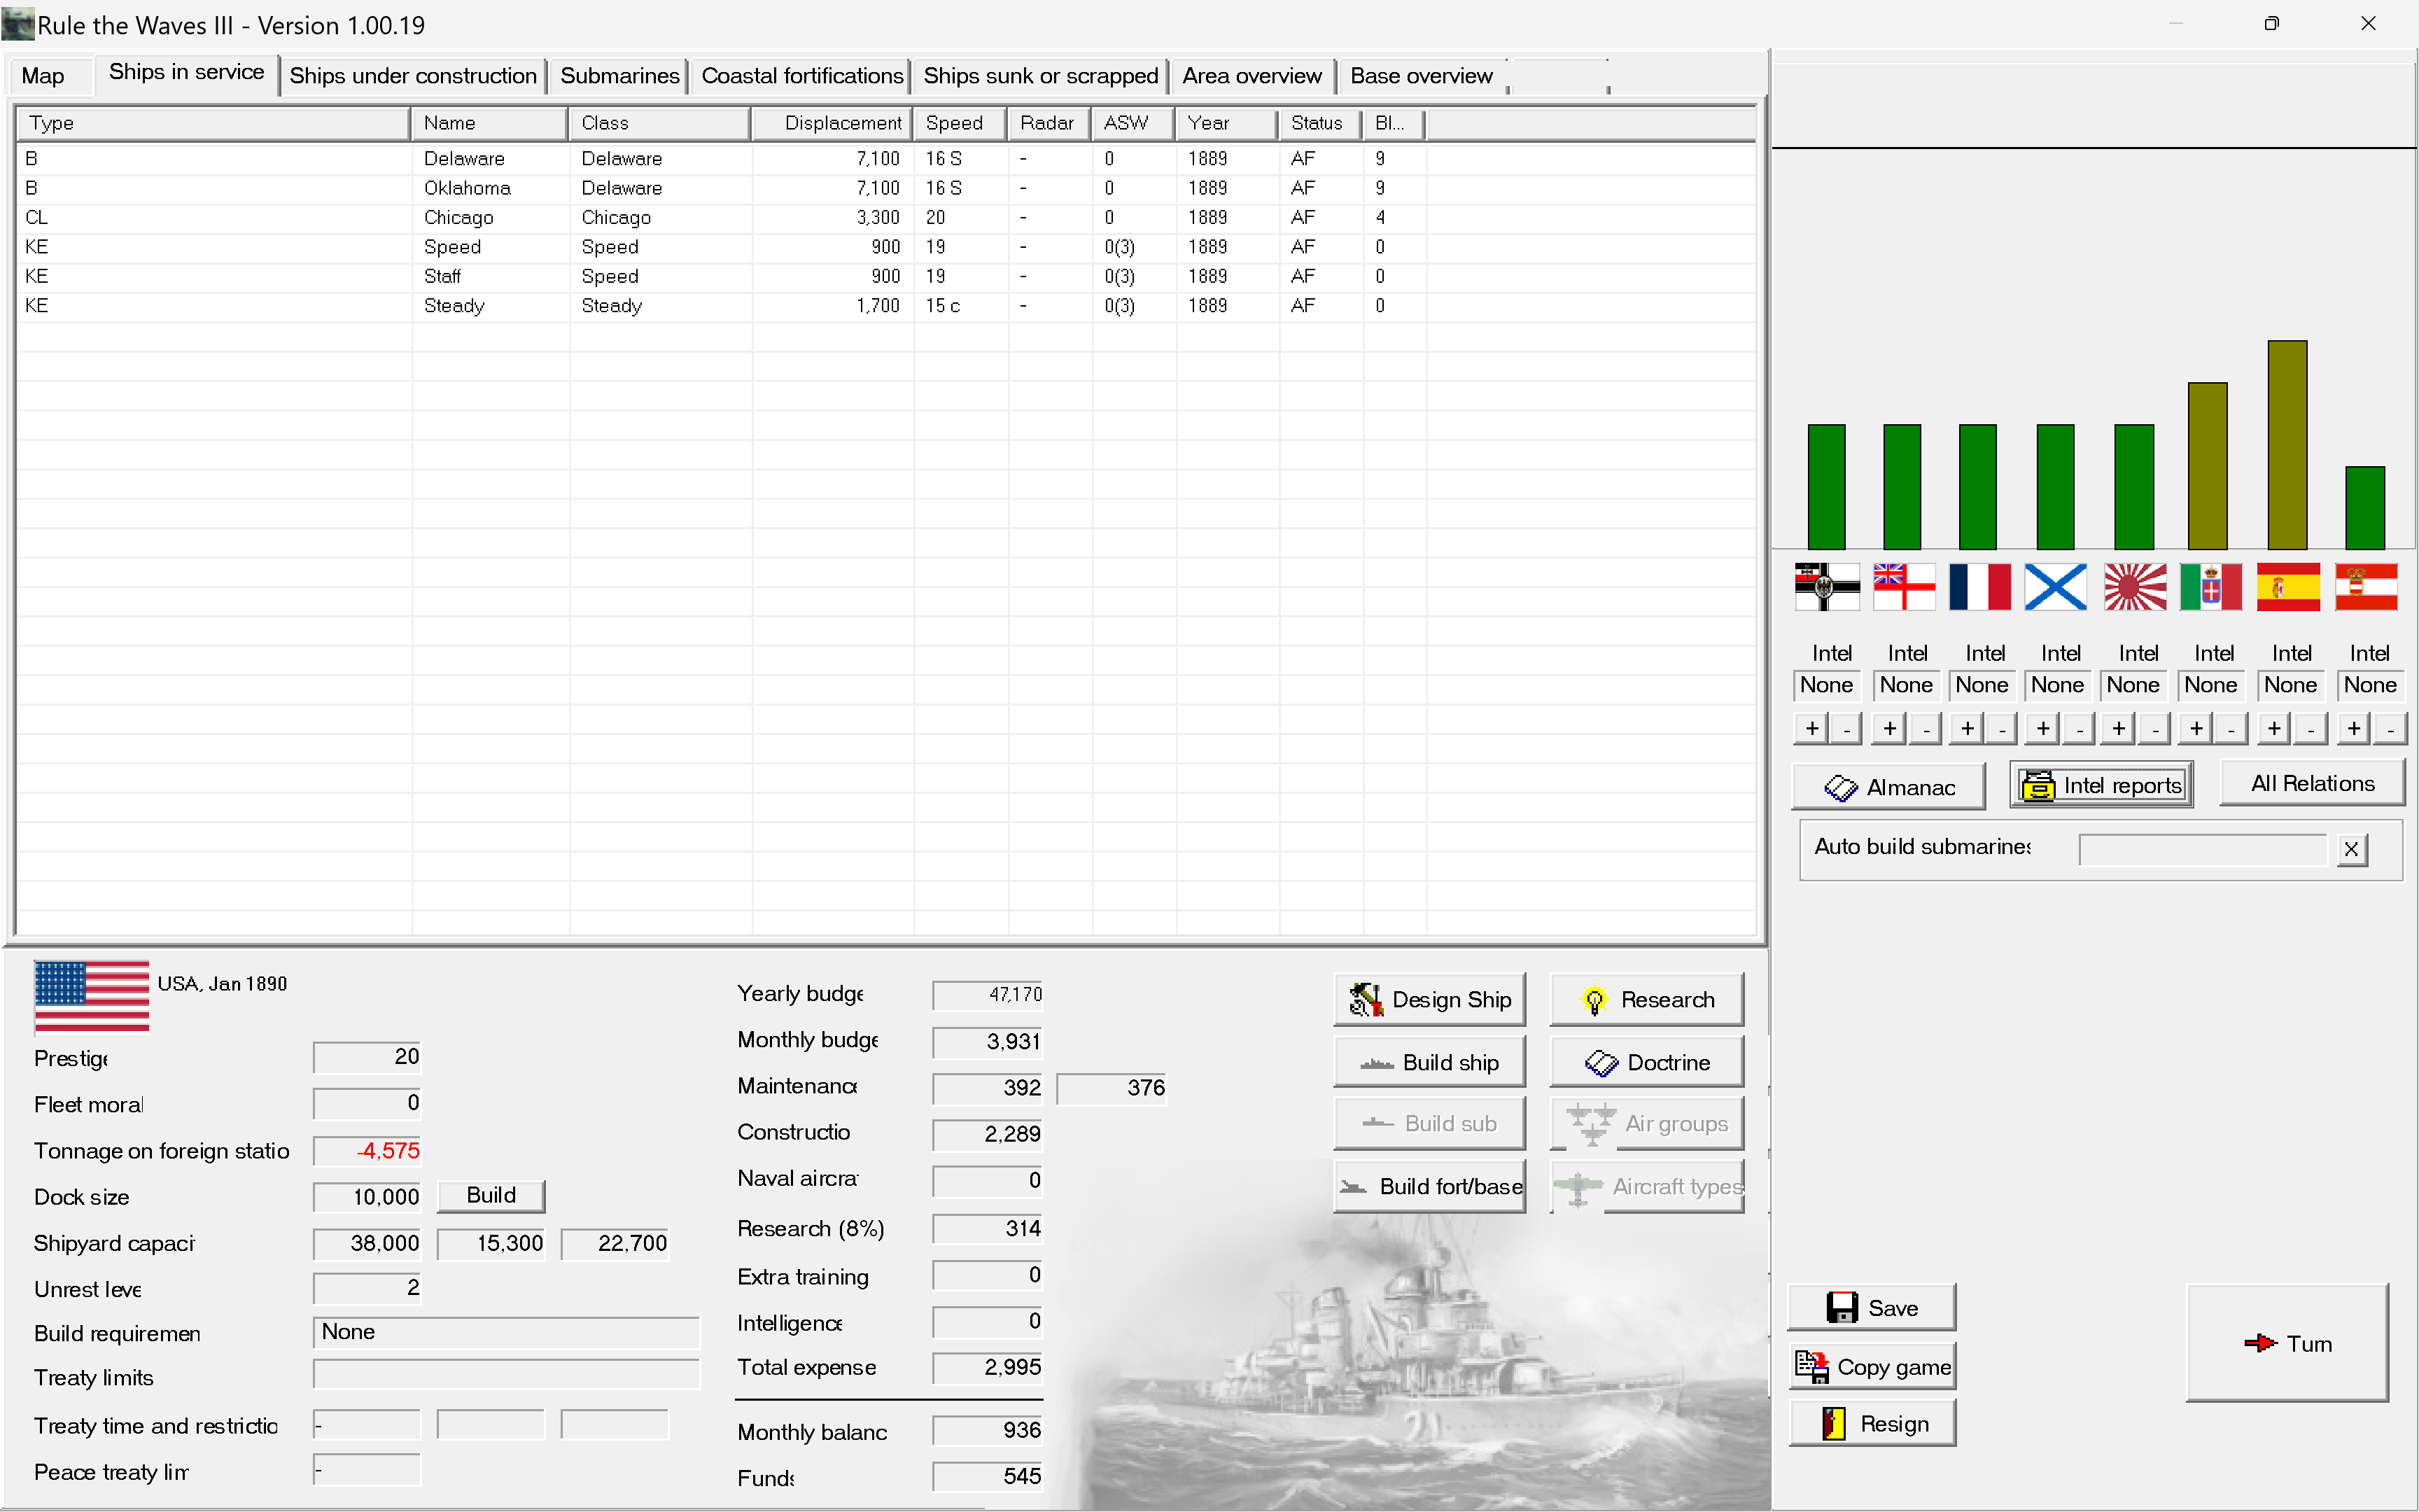Select the Delaware battleship row

[885, 158]
